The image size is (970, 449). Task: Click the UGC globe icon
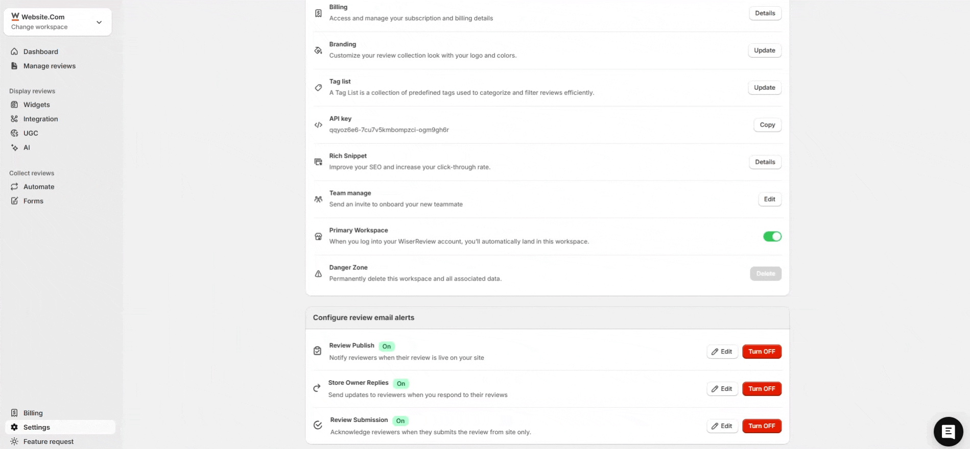coord(14,133)
